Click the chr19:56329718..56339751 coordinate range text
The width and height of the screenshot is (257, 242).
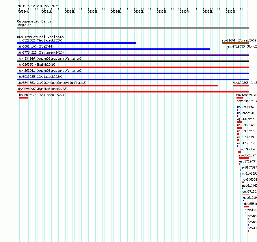click(x=38, y=6)
